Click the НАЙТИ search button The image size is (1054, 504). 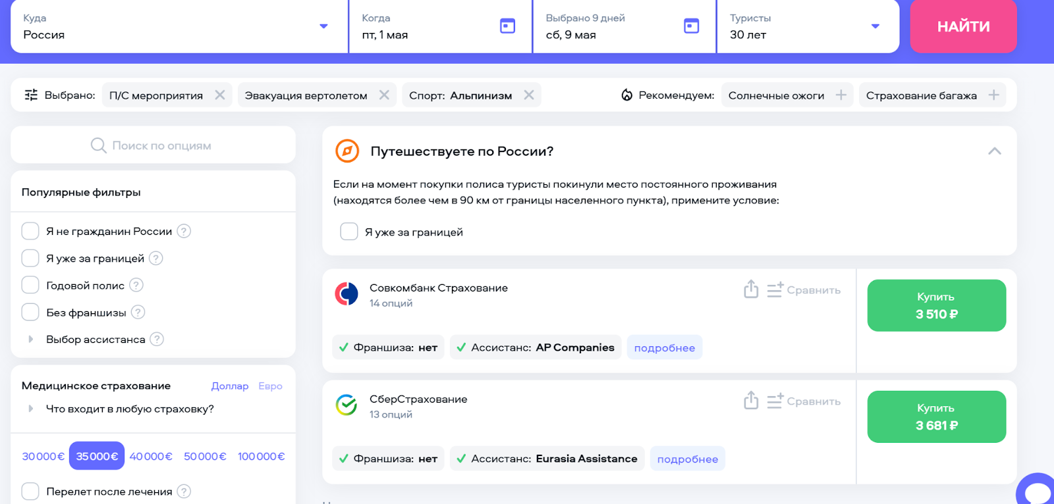(x=964, y=26)
